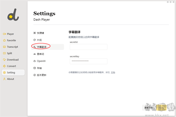Focus the secretId input field
176x117 pixels.
89,47
